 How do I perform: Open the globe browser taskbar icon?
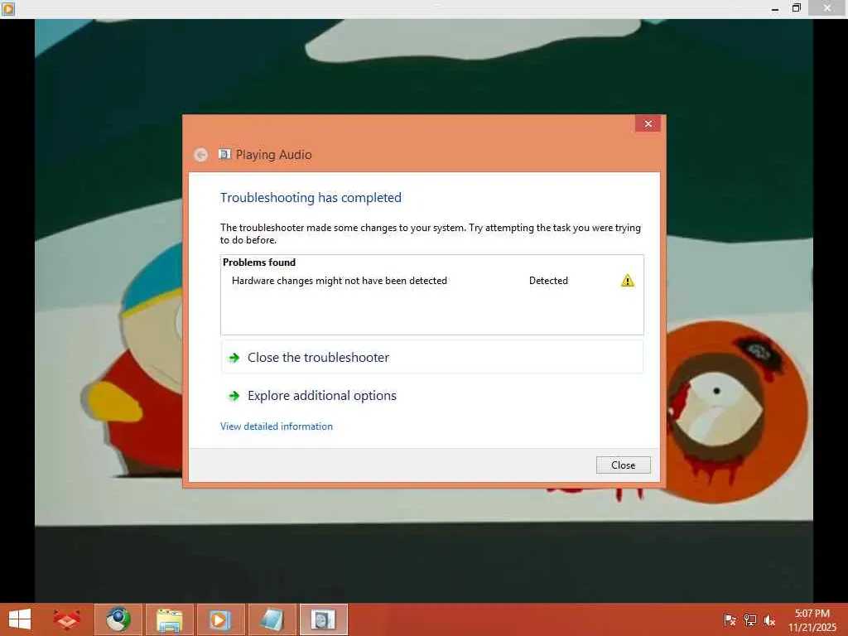(x=118, y=619)
